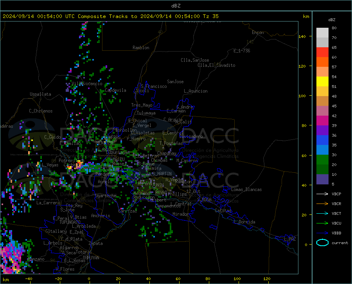
Task: Click the C_Chilenos place label
Action: [41, 111]
